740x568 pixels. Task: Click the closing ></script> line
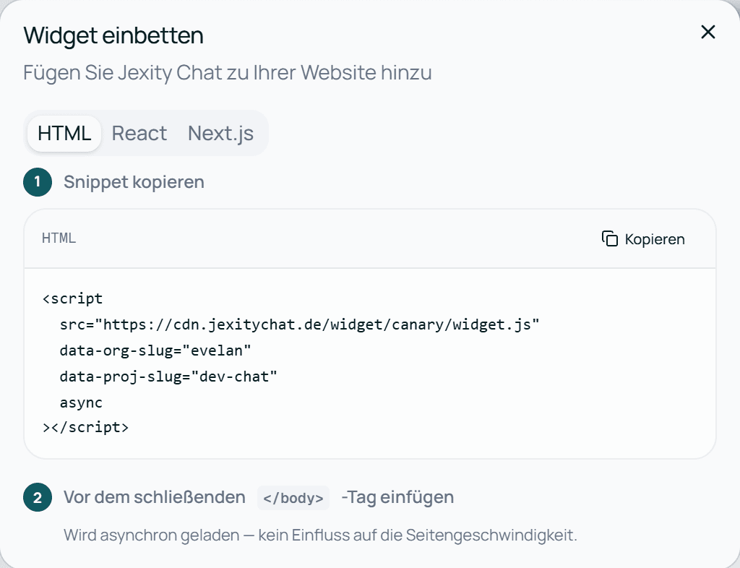[85, 427]
